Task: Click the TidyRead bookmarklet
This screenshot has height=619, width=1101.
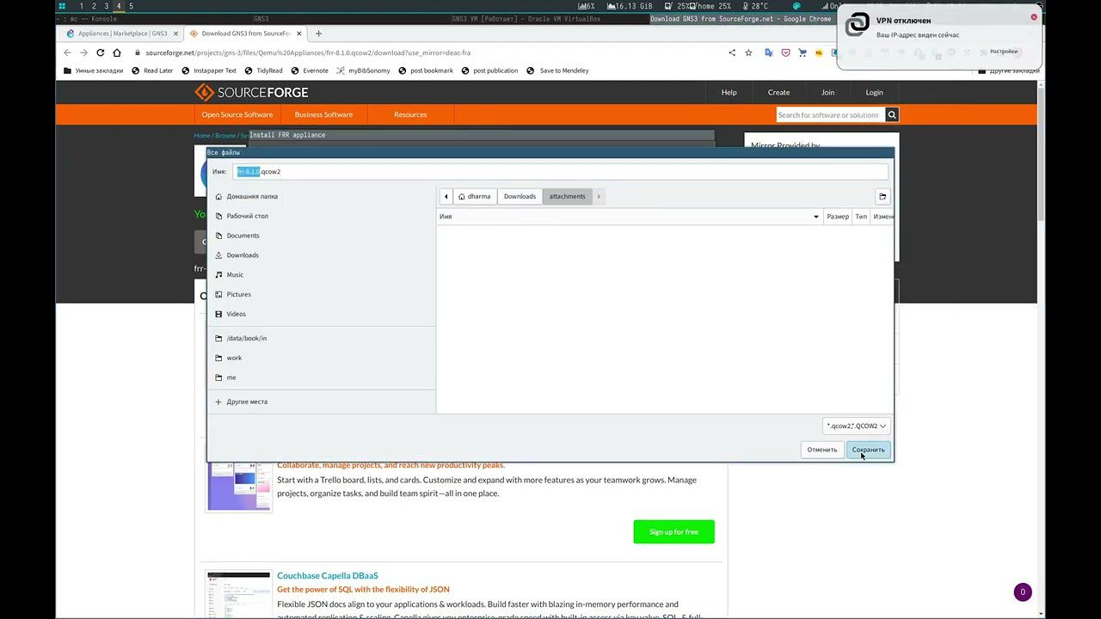Action: (x=263, y=70)
